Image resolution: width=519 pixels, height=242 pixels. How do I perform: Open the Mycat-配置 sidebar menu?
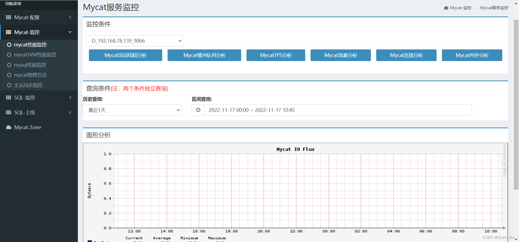[39, 17]
